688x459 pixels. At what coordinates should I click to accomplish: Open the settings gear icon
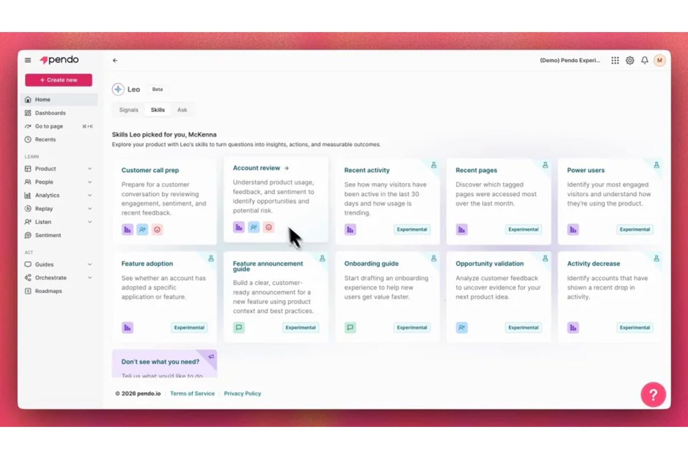630,60
